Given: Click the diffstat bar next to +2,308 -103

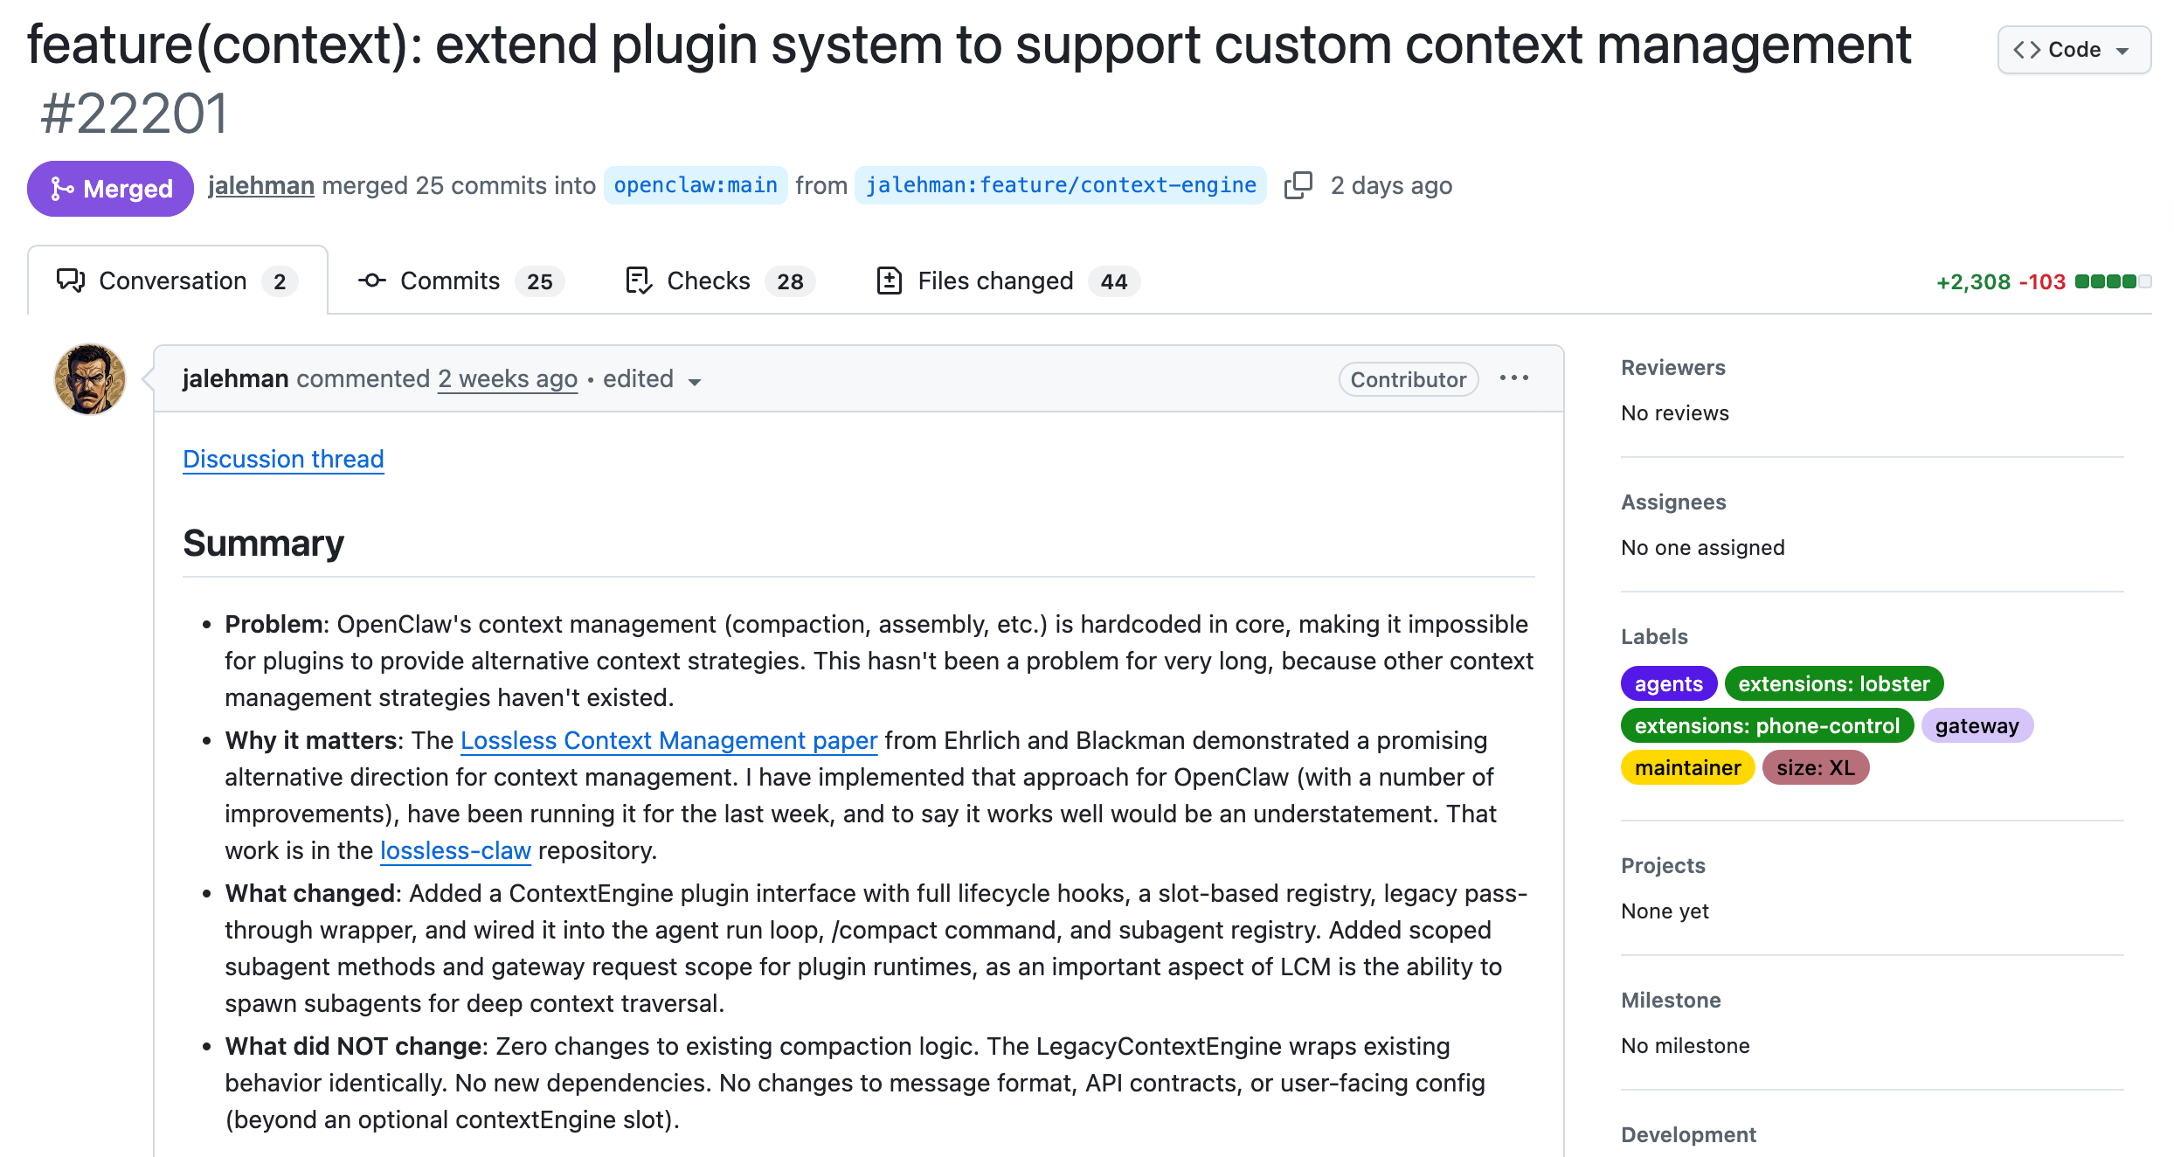Looking at the screenshot, I should 2112,281.
